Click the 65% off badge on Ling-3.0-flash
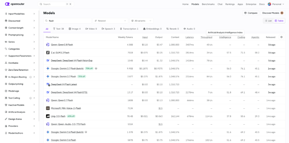The height and width of the screenshot is (143, 289). pos(71,116)
